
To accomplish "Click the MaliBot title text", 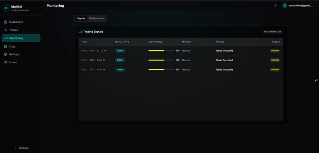I will click(17, 7).
